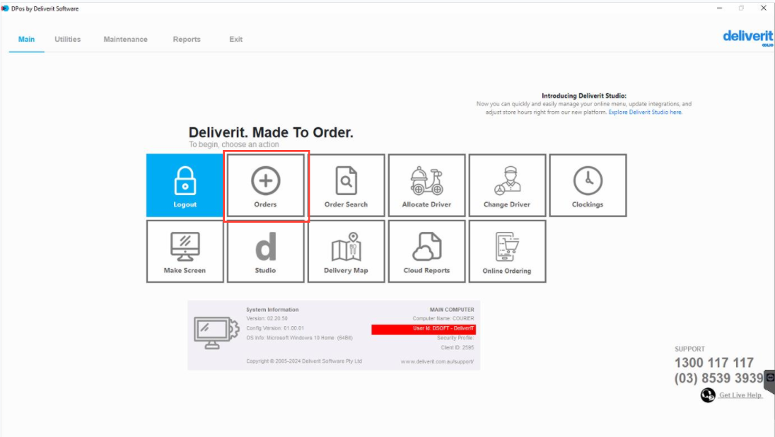Click the DPos app icon in title bar
The height and width of the screenshot is (437, 775).
tap(5, 8)
